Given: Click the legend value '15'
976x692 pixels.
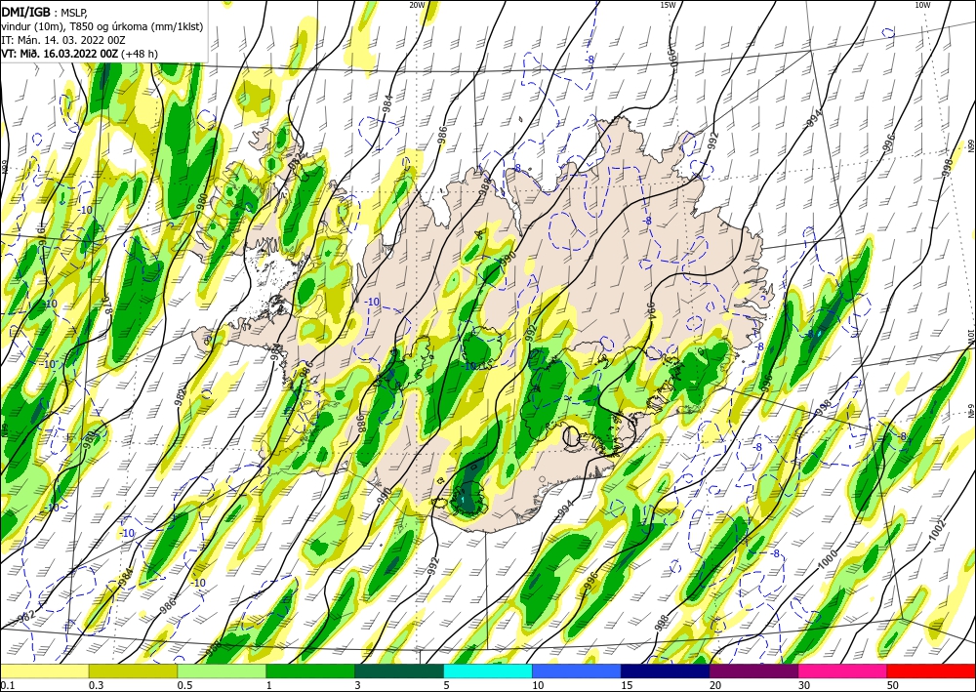Looking at the screenshot, I should click(x=627, y=685).
